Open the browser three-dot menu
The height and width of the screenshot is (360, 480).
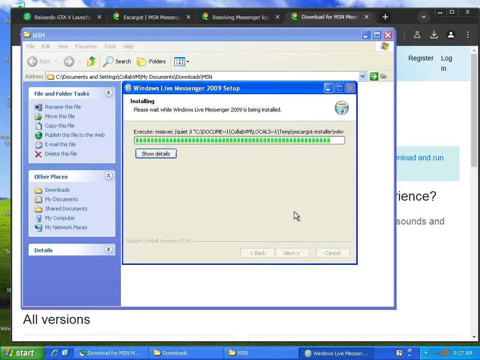(467, 35)
